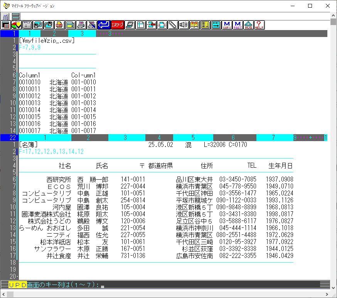Click the NEW file icon
337x298 pixels.
[x=59, y=25]
